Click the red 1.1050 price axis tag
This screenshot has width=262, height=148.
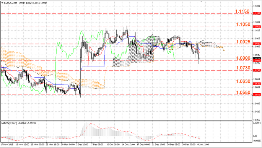tap(257, 27)
